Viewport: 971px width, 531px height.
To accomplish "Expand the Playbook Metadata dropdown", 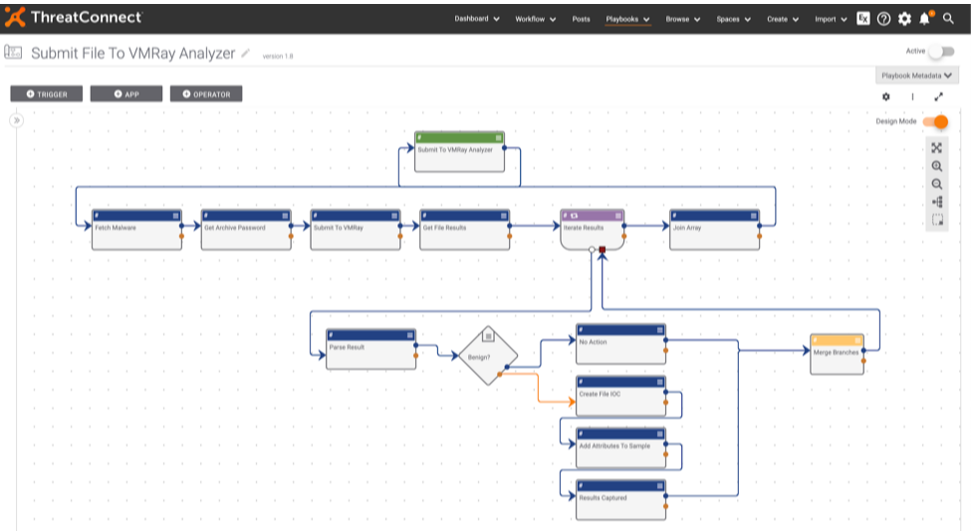I will [x=916, y=76].
